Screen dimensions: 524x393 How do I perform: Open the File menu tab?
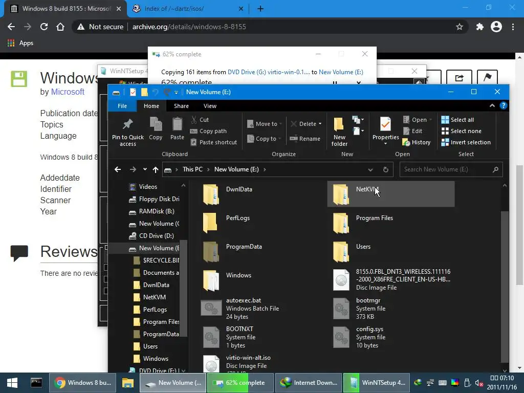click(122, 105)
